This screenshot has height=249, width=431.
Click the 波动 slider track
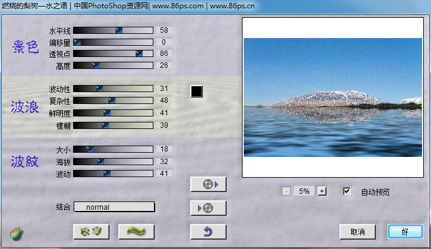click(113, 174)
